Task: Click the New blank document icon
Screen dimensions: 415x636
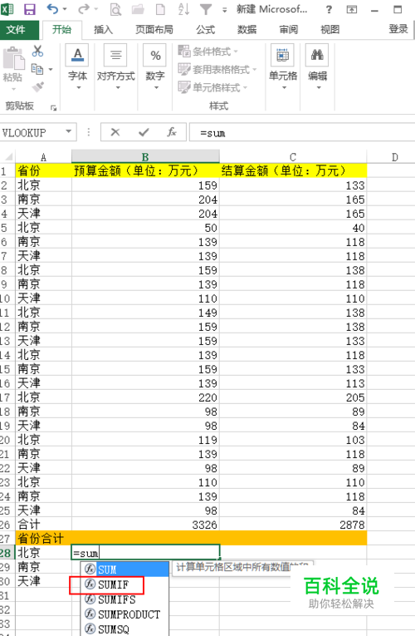Action: coord(161,9)
